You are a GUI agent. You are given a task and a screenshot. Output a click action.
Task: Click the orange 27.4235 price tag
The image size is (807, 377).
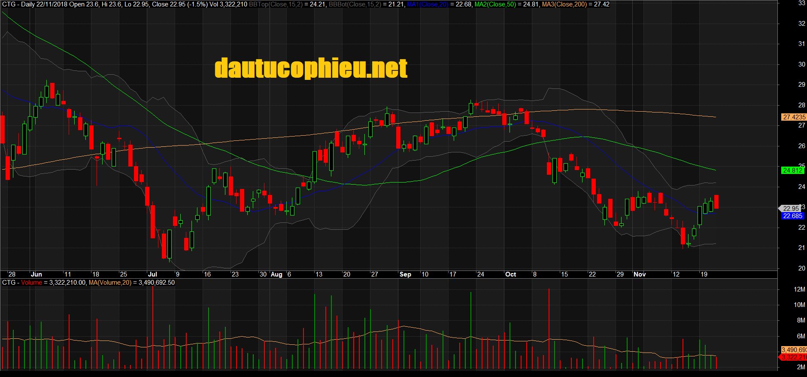[x=794, y=117]
